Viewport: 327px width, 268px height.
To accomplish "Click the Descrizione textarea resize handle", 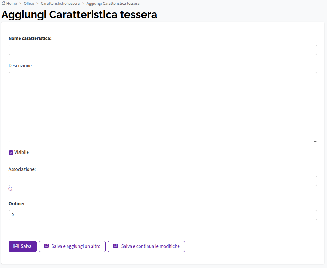I will pyautogui.click(x=315, y=141).
